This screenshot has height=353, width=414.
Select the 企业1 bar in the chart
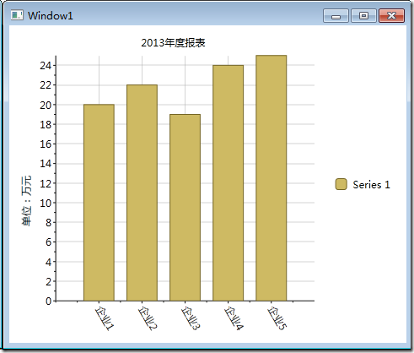point(99,203)
